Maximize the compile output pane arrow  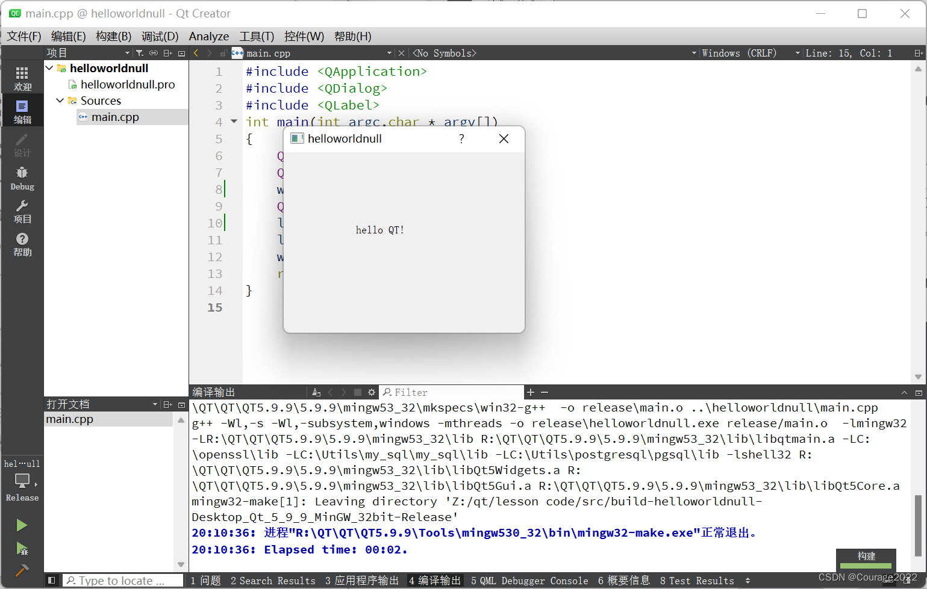(904, 392)
